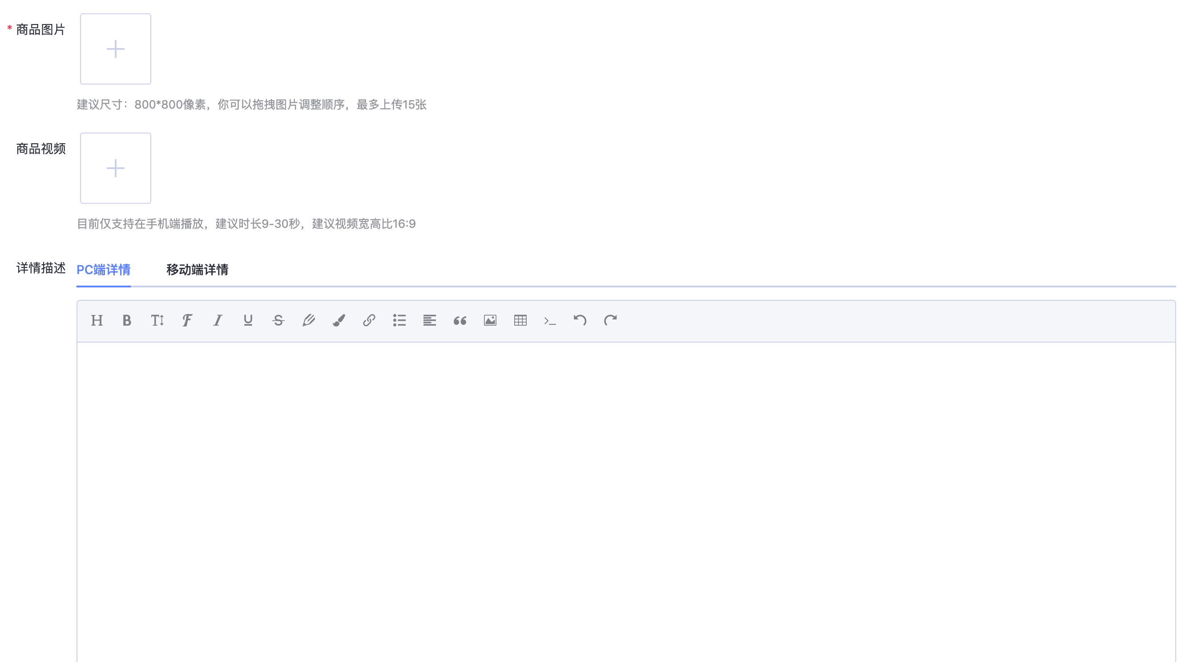Select the font family tool
Screen dimensions: 1177x662
[187, 320]
